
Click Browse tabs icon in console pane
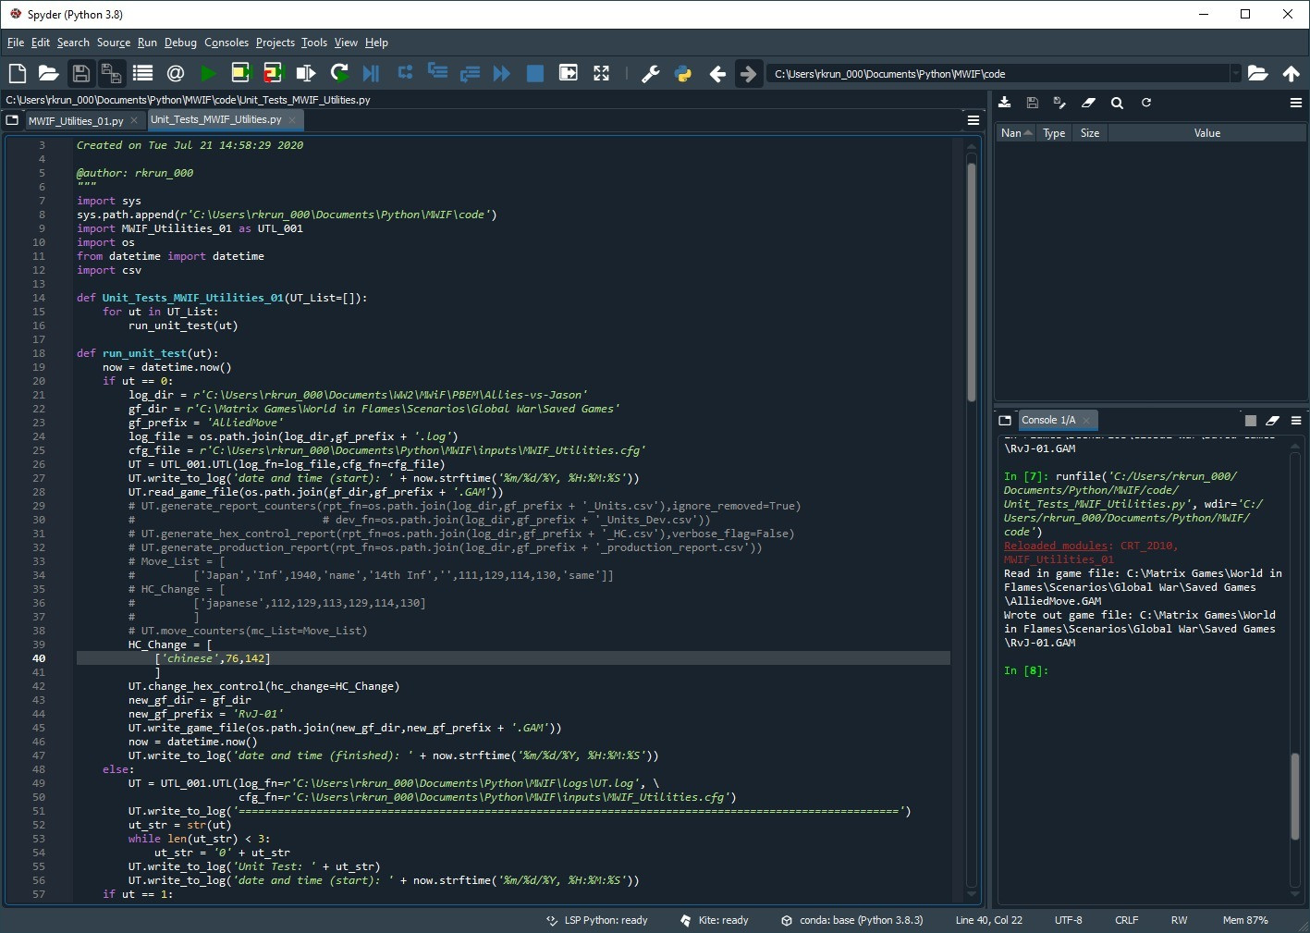click(1005, 420)
